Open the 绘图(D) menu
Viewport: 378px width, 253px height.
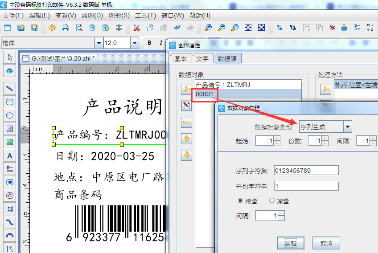pos(92,15)
